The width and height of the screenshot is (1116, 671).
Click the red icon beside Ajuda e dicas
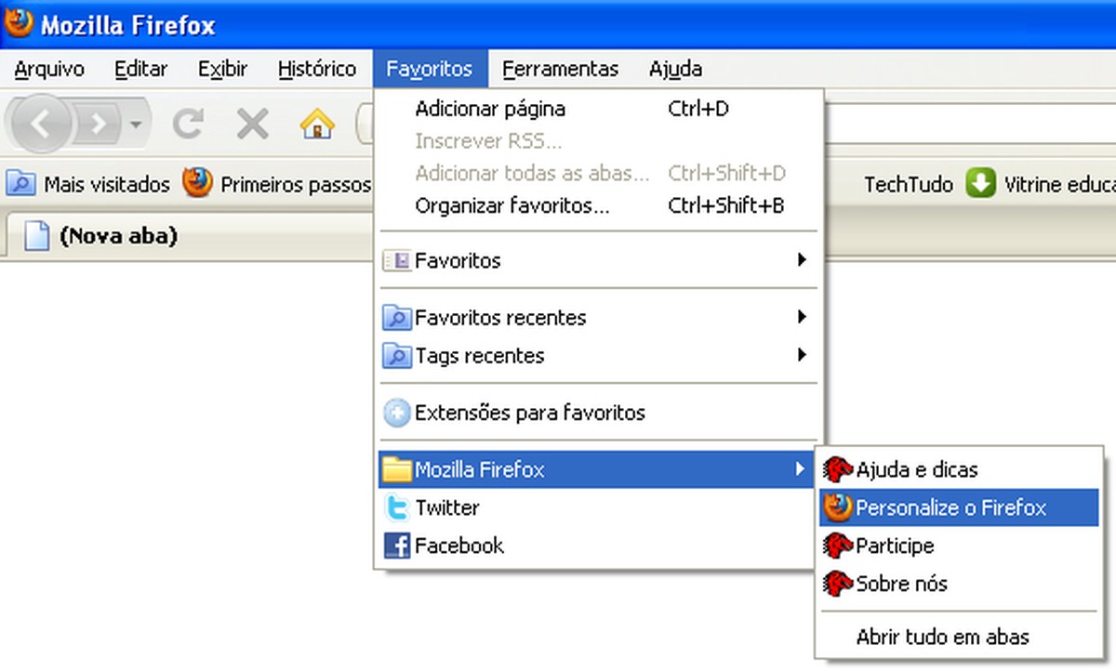[x=838, y=469]
